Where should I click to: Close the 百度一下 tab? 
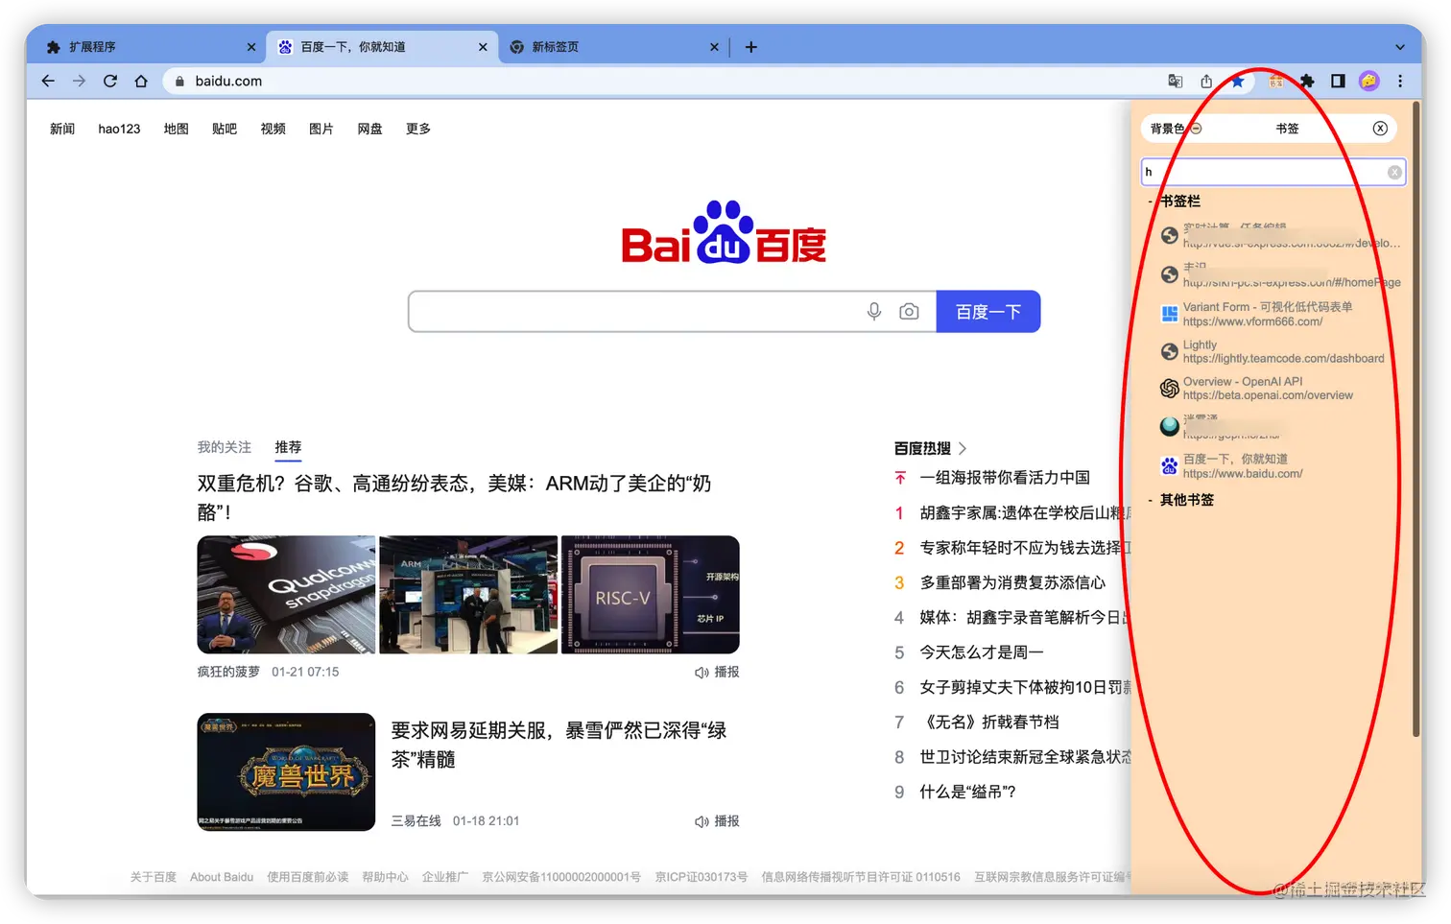tap(483, 47)
